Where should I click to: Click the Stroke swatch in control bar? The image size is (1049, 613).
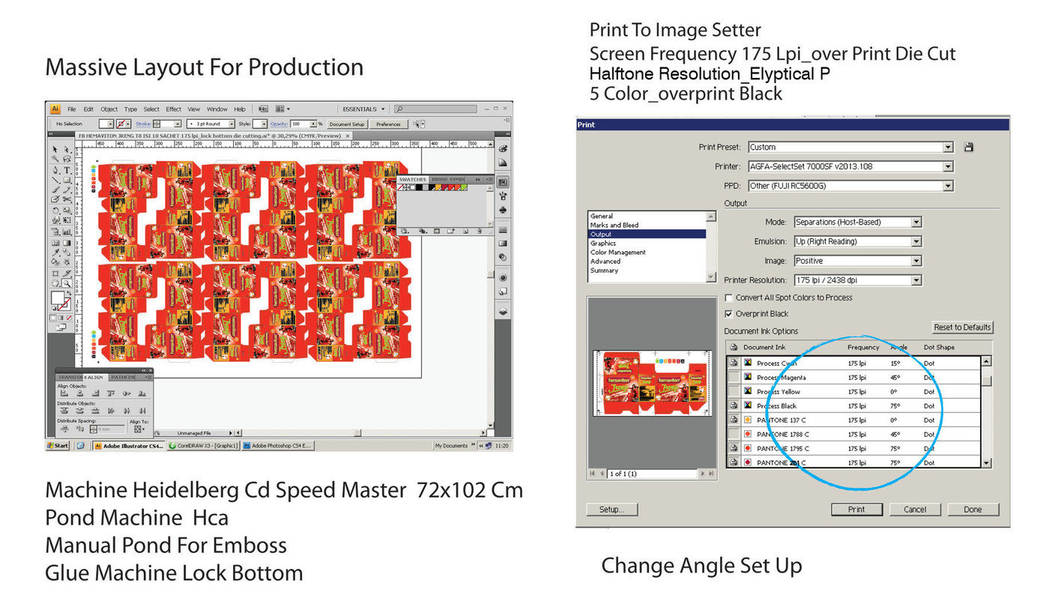[x=120, y=124]
